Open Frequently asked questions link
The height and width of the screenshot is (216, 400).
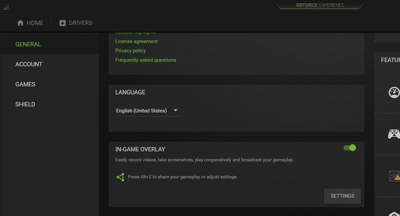pyautogui.click(x=146, y=60)
